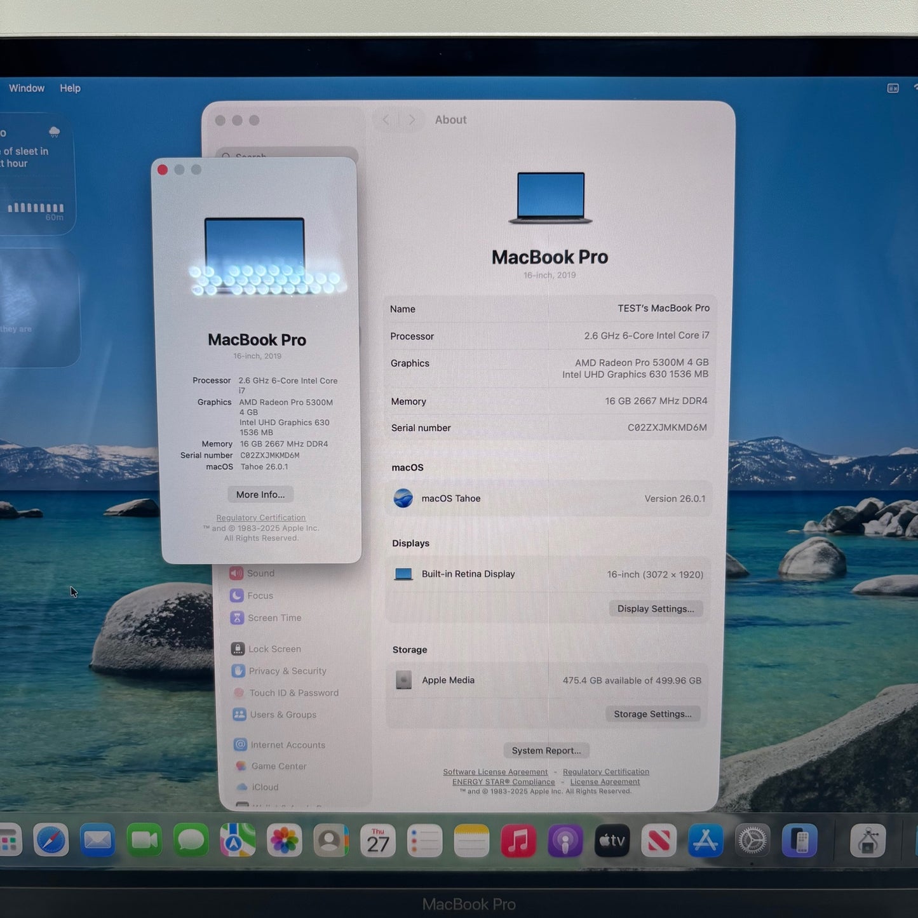Open Photos app from the Dock
The width and height of the screenshot is (918, 918).
(284, 841)
